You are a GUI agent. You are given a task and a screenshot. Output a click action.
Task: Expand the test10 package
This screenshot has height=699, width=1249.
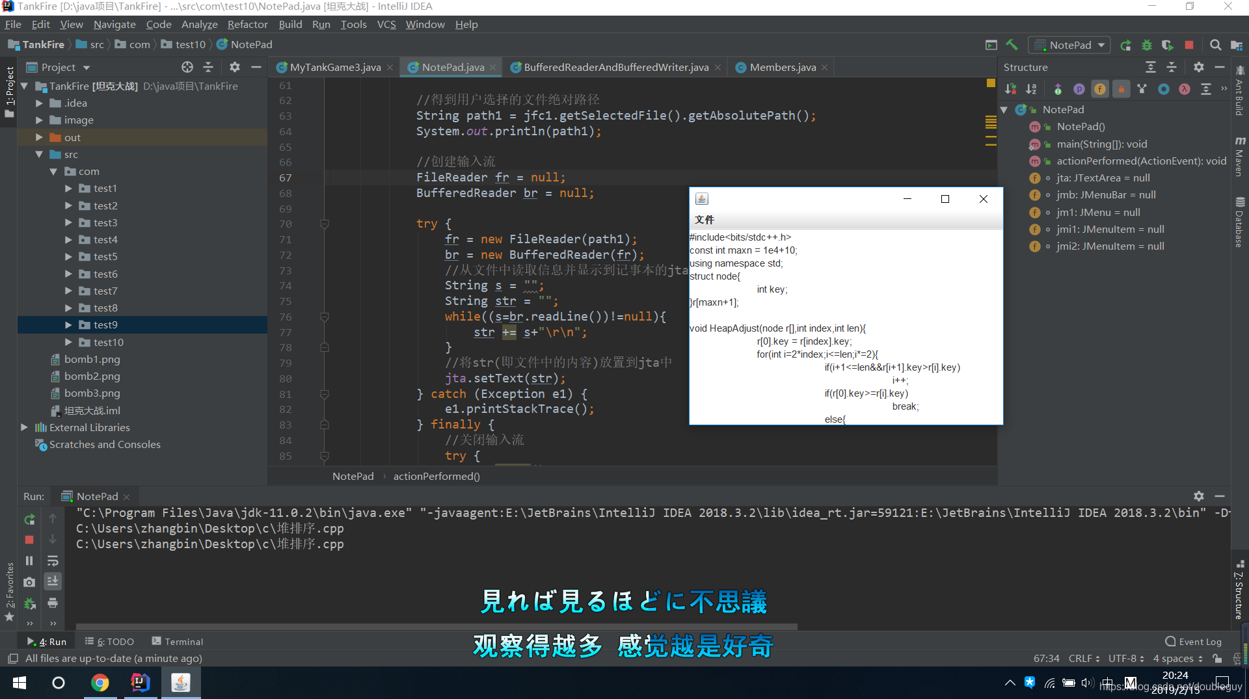(x=68, y=342)
